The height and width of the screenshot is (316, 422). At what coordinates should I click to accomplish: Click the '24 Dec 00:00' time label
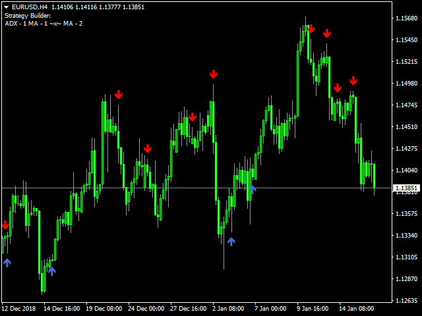146,309
